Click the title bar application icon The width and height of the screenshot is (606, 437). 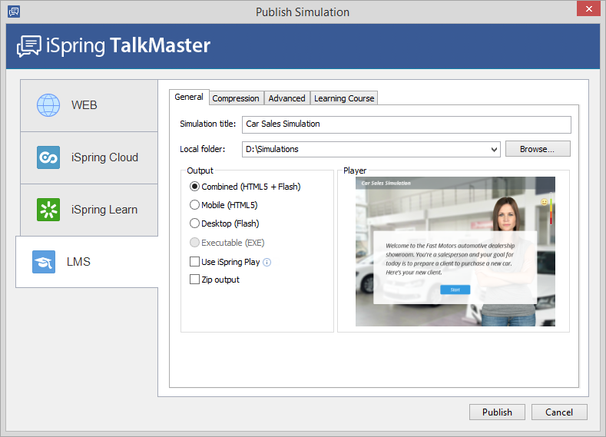[x=13, y=12]
